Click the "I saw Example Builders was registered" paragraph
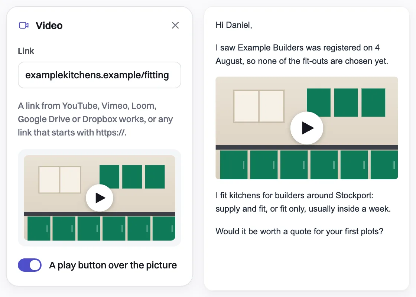The width and height of the screenshot is (416, 297). [x=302, y=54]
